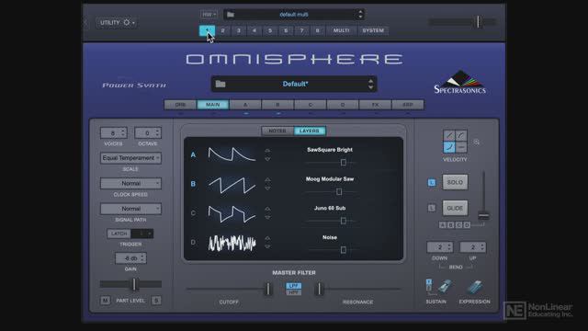Select the highlighted bottom-left velocity curve
The height and width of the screenshot is (331, 588).
[x=449, y=147]
